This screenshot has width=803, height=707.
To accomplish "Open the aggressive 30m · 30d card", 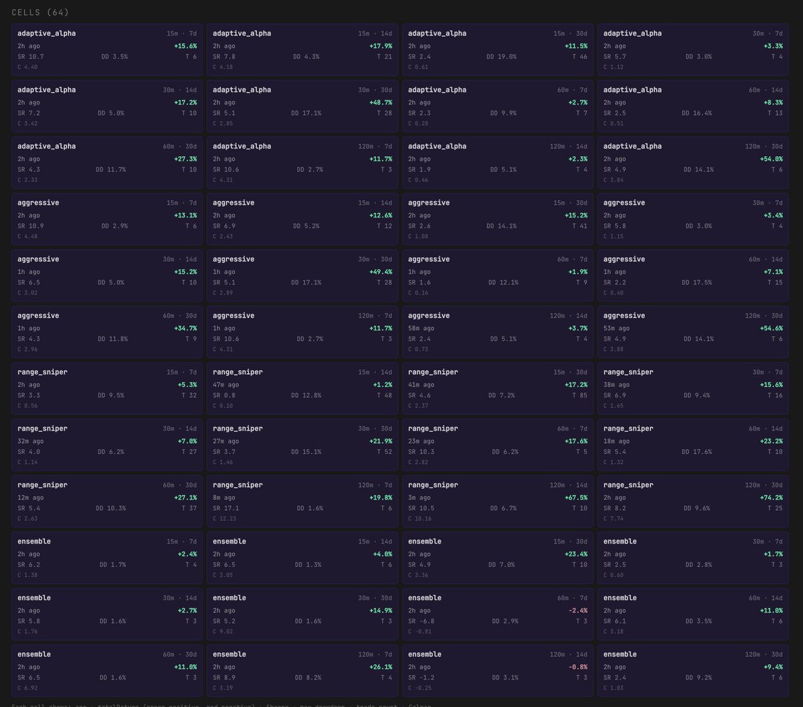I will pyautogui.click(x=302, y=276).
